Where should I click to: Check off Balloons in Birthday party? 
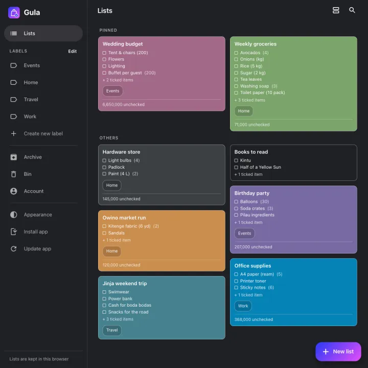coord(236,201)
